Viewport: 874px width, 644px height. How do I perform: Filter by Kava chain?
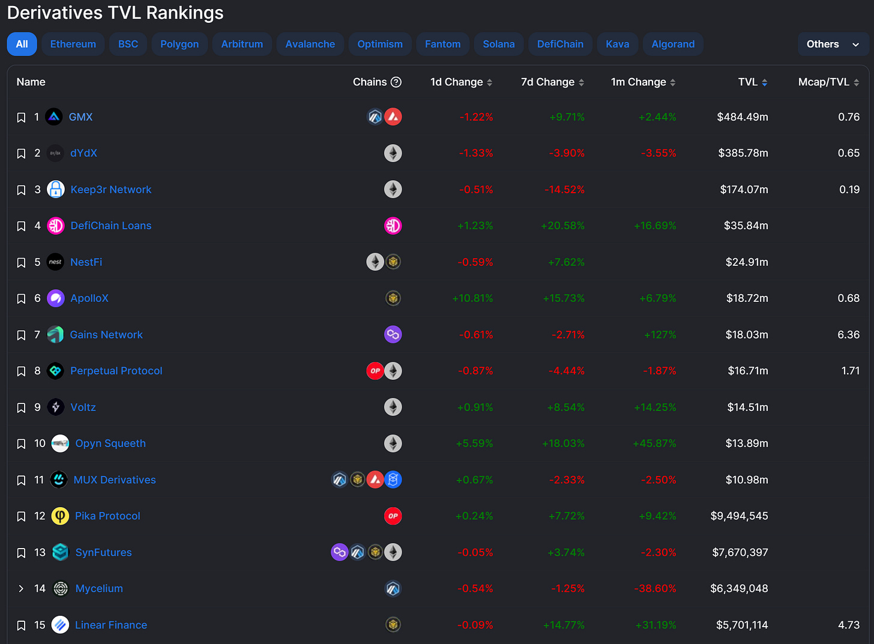coord(618,44)
